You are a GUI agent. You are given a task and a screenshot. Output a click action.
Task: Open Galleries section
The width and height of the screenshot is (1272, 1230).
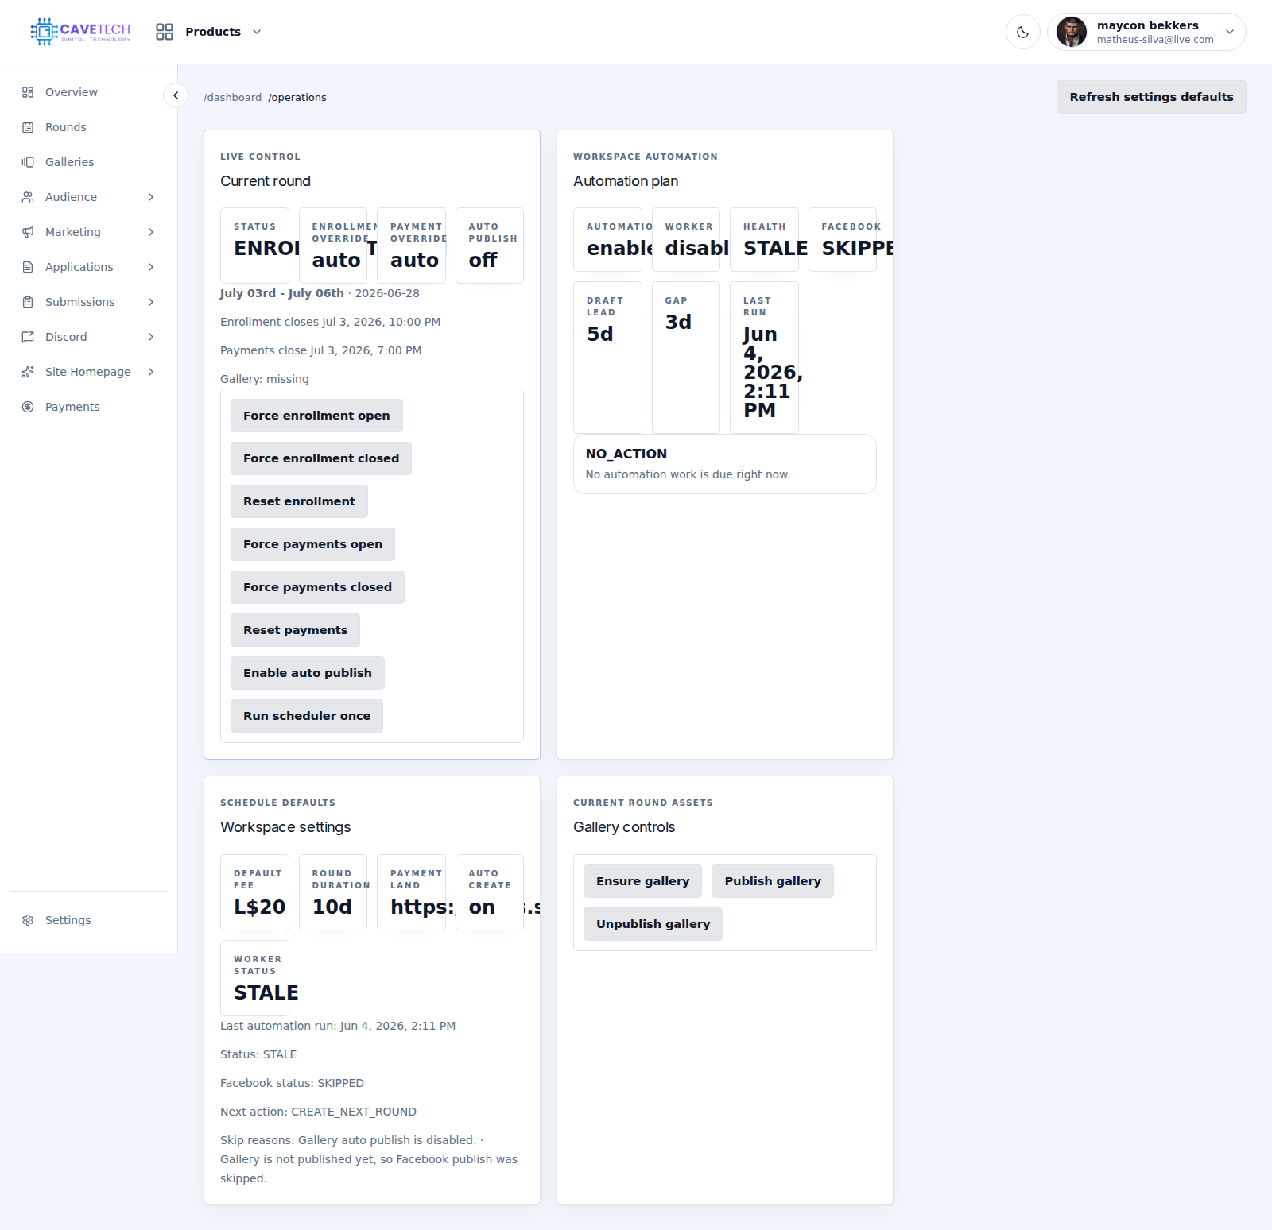pos(88,162)
